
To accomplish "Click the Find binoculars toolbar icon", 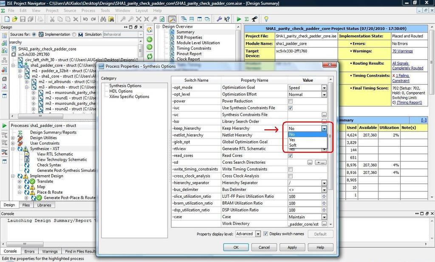I will (103, 19).
